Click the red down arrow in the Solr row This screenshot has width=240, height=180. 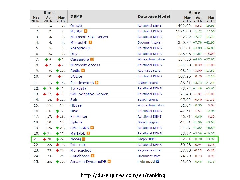coord(57,100)
